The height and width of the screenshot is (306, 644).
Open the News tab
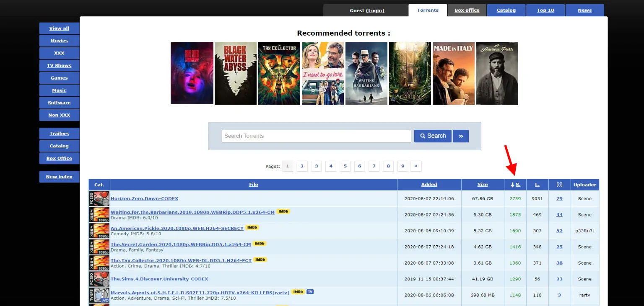(585, 10)
